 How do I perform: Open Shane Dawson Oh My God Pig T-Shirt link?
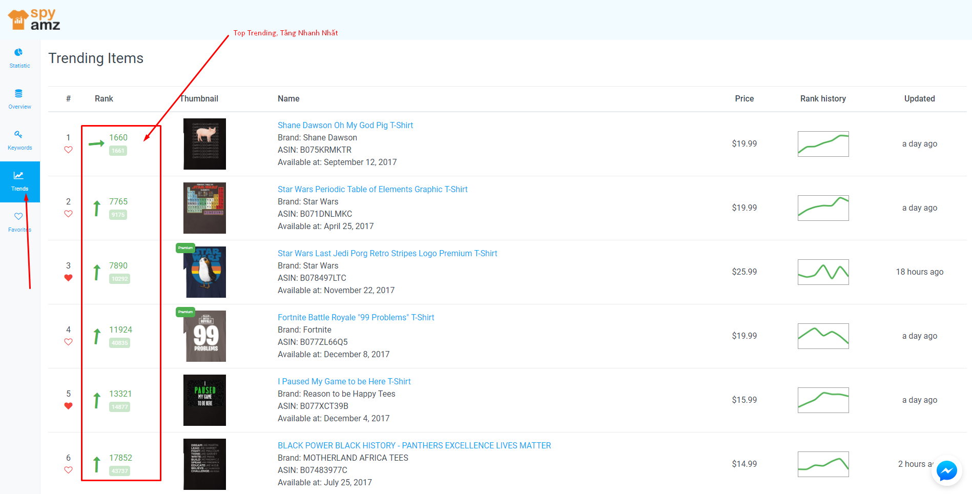(x=345, y=125)
